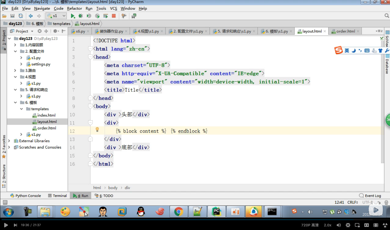
Task: Switch to the order.html editor tab
Action: click(345, 31)
